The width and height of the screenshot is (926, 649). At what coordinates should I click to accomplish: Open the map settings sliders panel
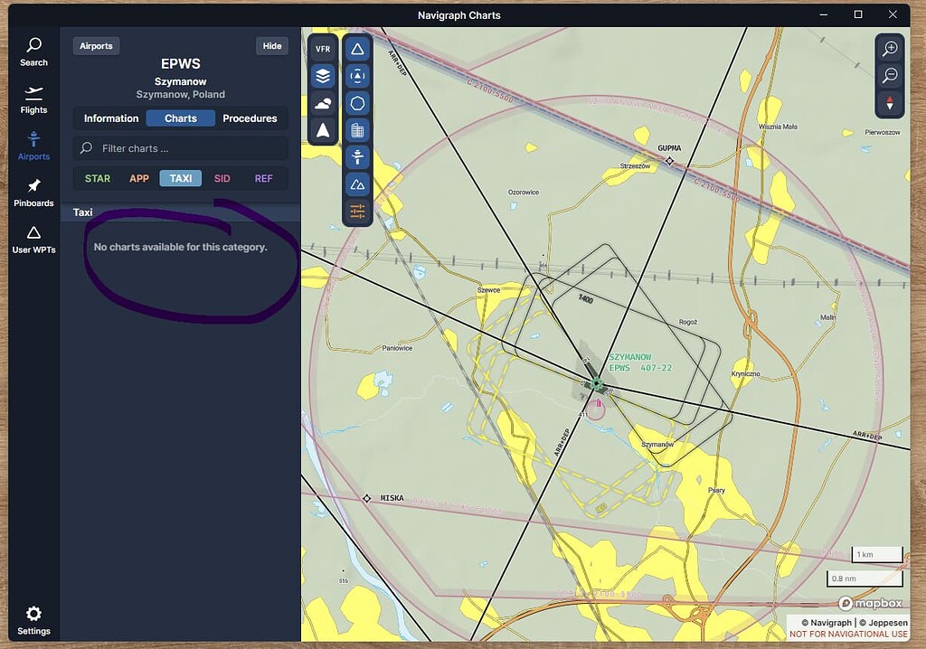(357, 213)
